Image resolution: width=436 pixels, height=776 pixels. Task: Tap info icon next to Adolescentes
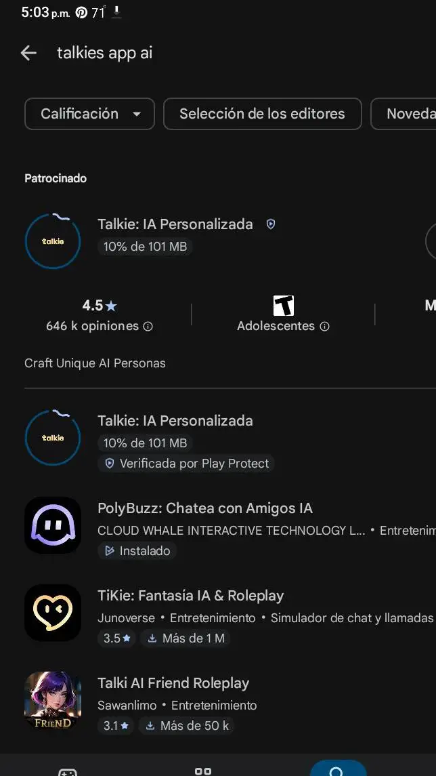coord(324,326)
